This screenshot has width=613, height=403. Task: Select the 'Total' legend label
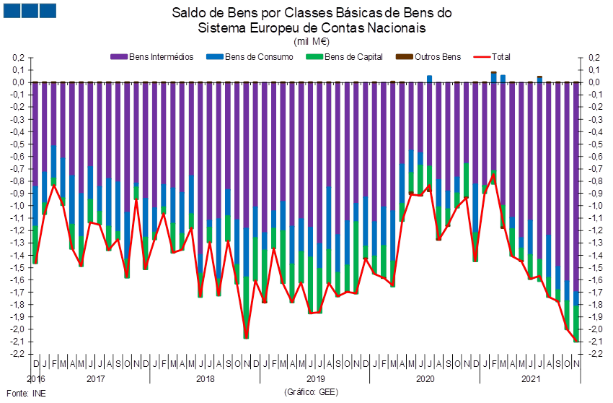pyautogui.click(x=500, y=57)
